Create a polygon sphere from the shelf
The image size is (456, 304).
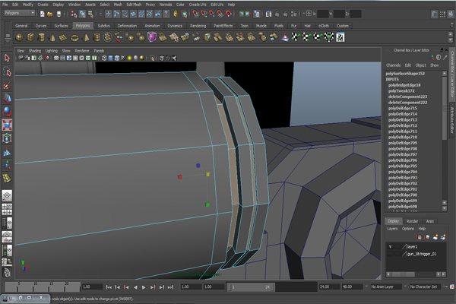(x=20, y=37)
